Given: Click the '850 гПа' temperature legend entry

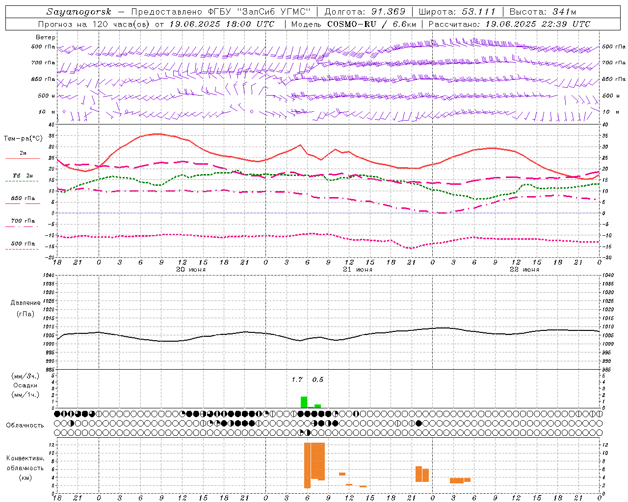Looking at the screenshot, I should click(x=23, y=199).
